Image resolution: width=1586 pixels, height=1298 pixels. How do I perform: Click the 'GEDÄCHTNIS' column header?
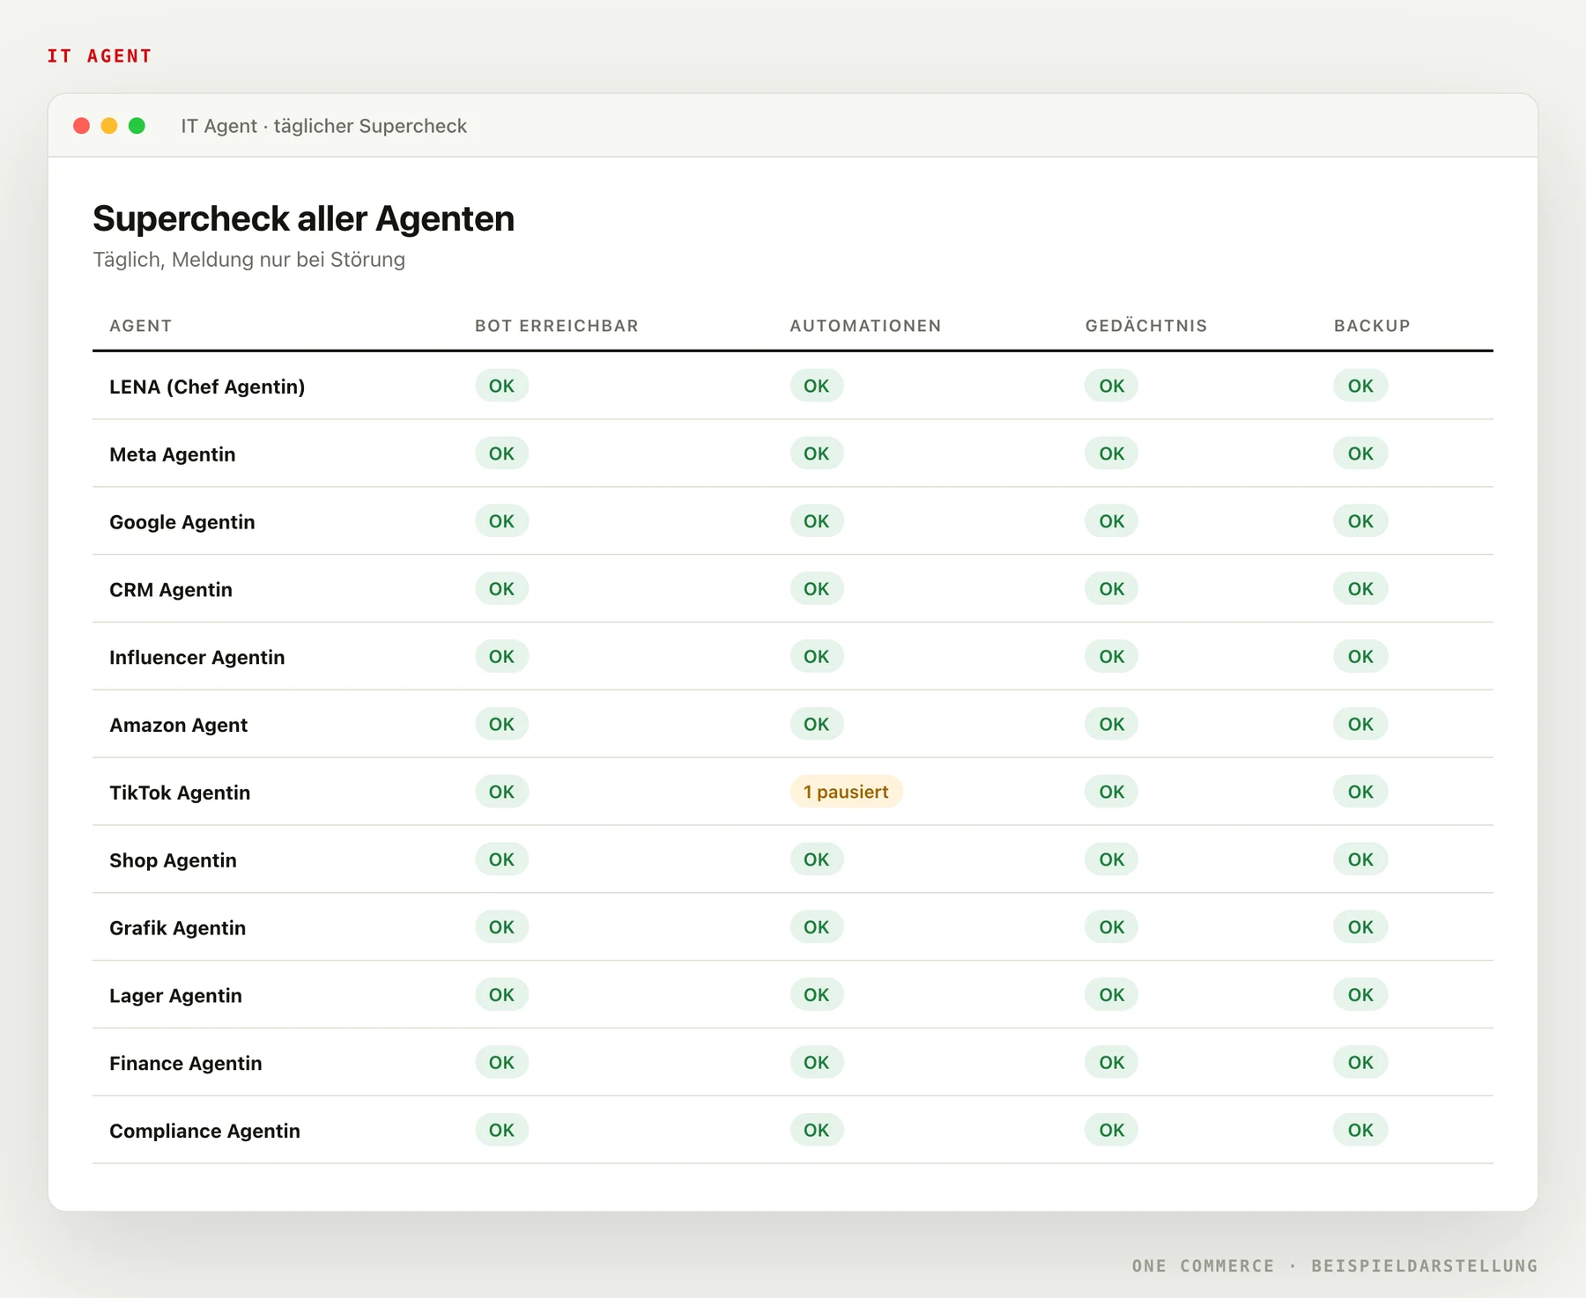coord(1146,326)
